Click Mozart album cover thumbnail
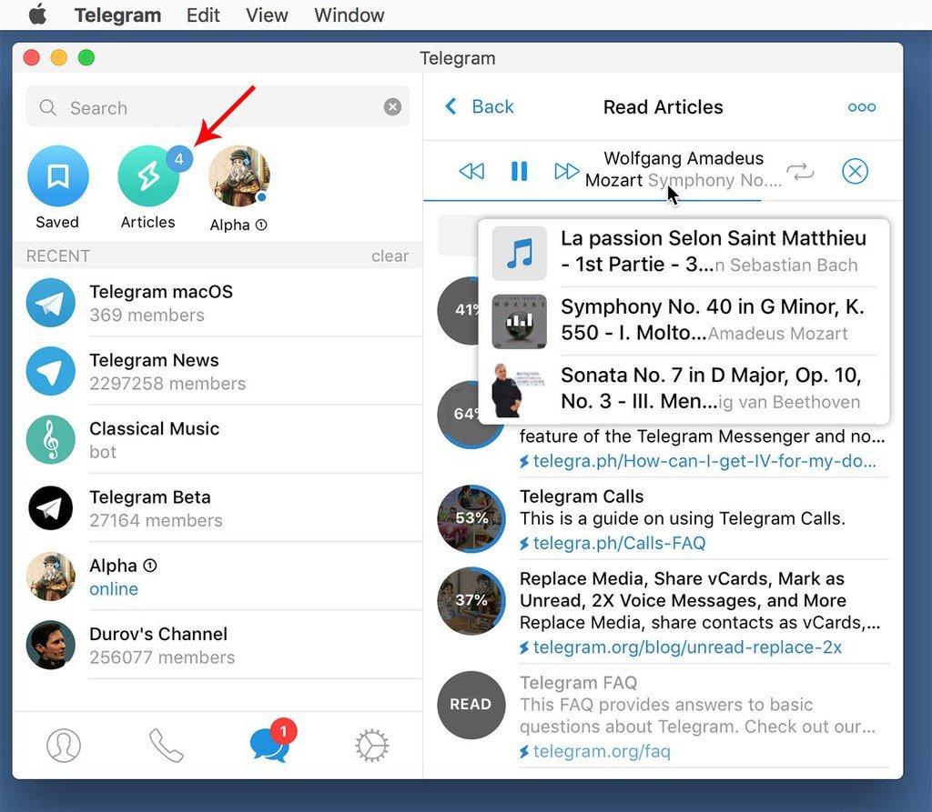 pyautogui.click(x=520, y=321)
